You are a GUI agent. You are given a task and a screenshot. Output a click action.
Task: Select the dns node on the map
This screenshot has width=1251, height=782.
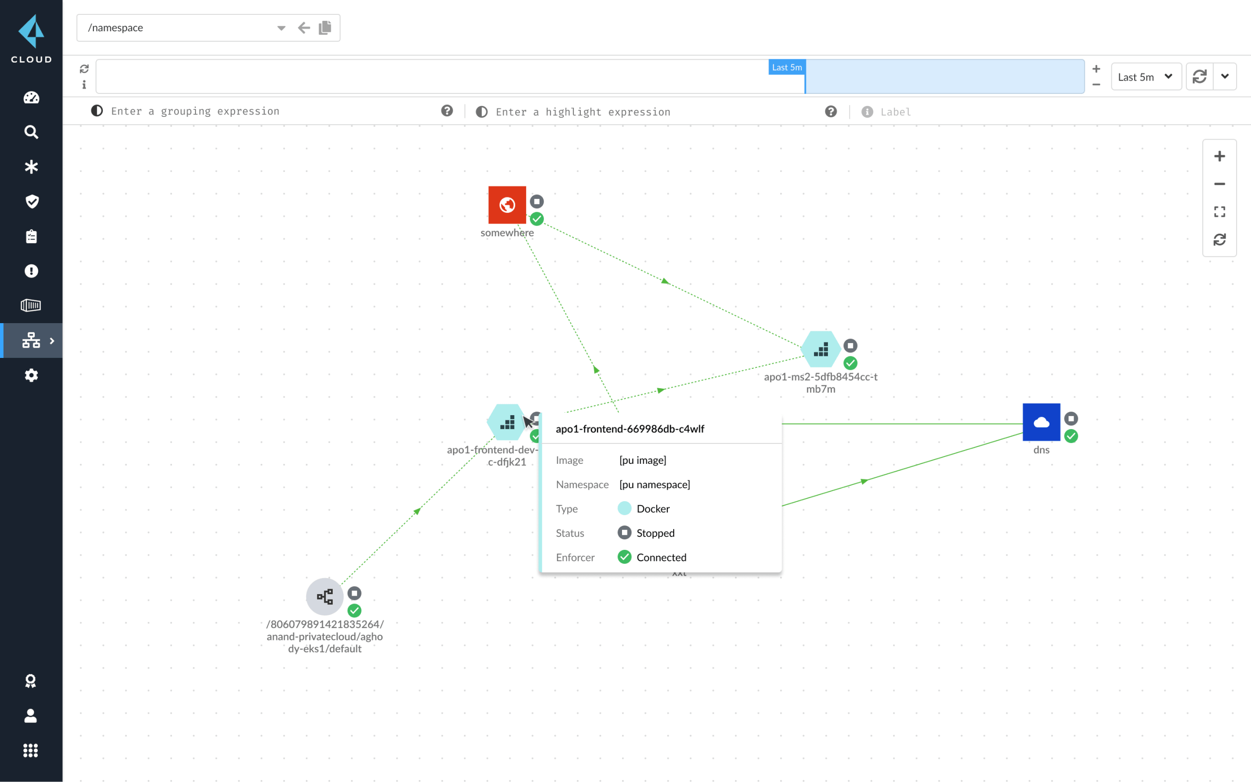pos(1042,422)
